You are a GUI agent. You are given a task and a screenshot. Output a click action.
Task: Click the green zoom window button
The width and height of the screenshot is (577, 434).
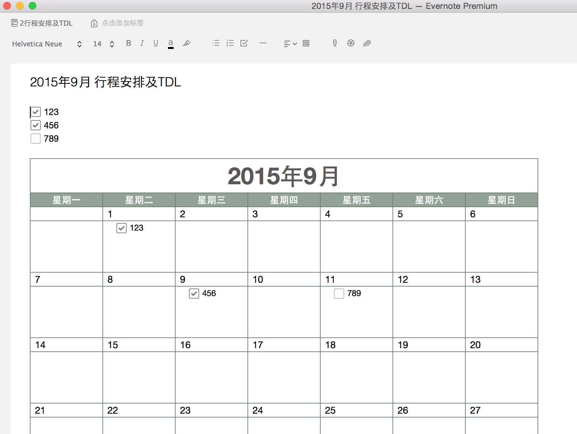[32, 6]
